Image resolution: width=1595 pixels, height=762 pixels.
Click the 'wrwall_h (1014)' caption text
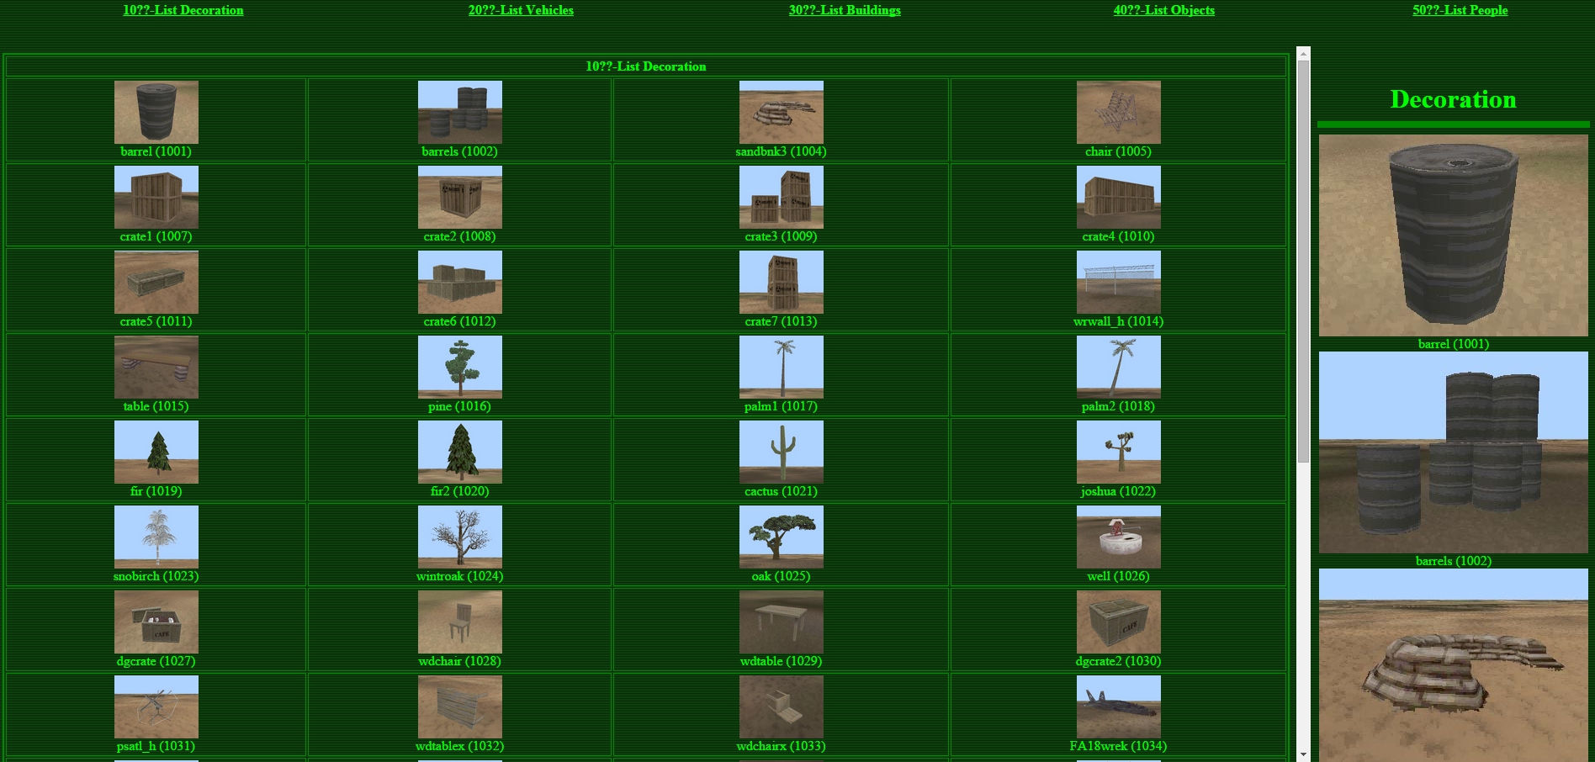(1118, 321)
